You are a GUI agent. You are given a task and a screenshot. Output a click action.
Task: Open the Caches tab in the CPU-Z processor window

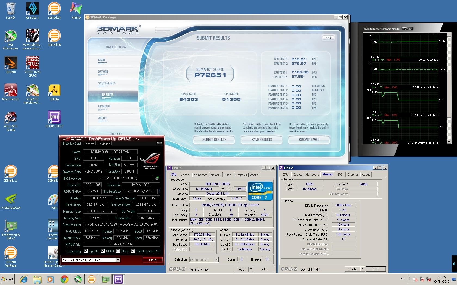click(186, 175)
